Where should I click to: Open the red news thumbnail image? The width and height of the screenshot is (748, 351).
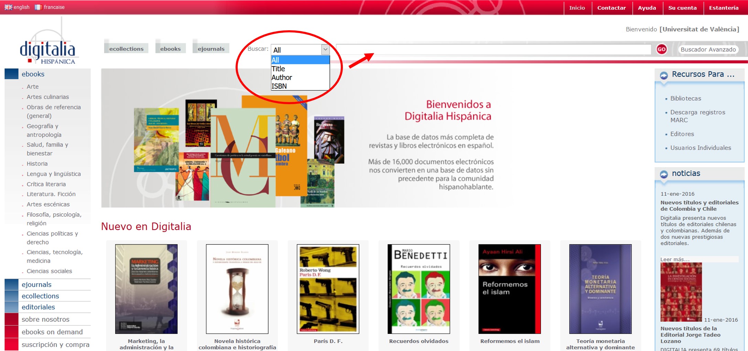click(681, 292)
